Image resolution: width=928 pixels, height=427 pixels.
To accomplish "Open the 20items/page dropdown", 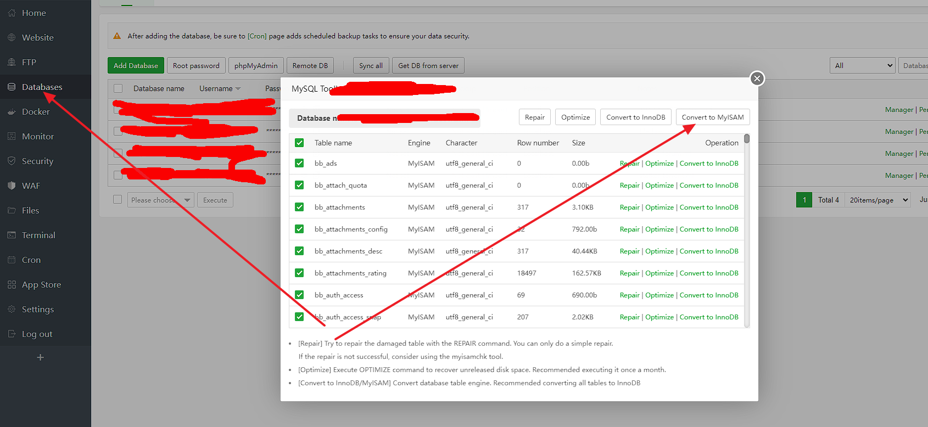I will point(877,200).
